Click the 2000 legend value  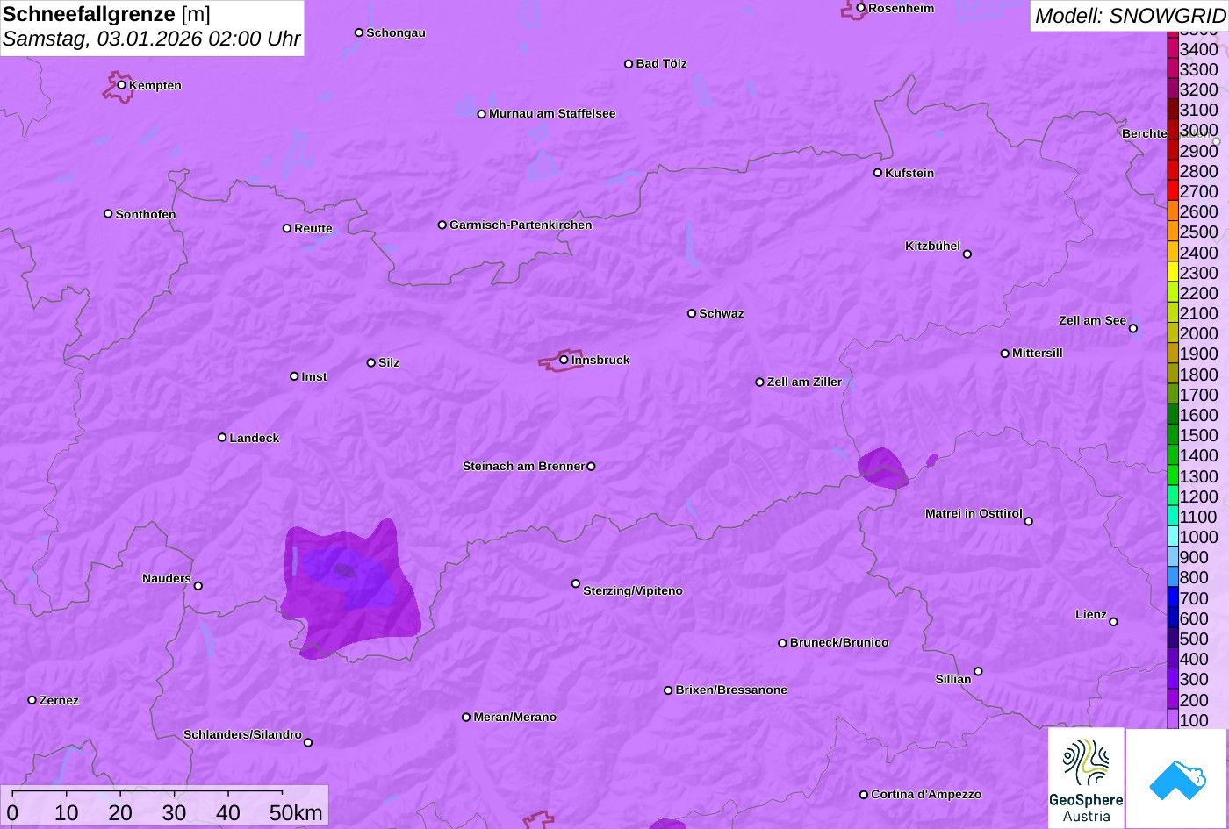tap(1198, 333)
